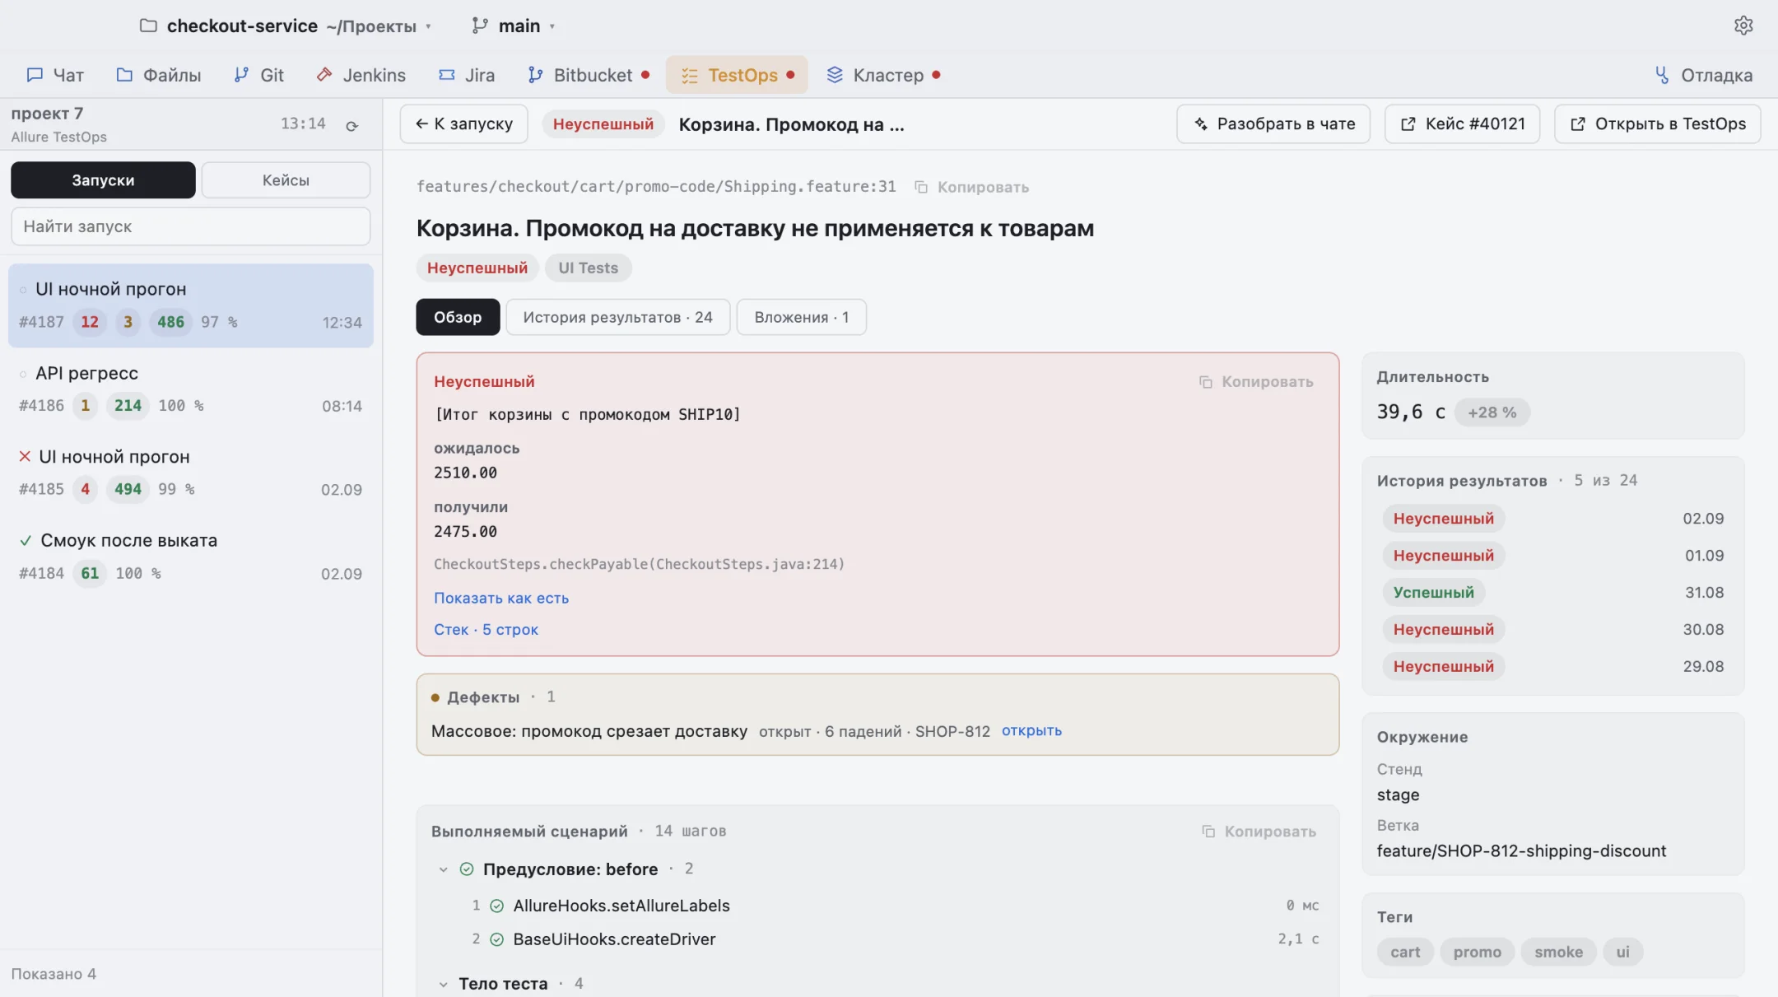
Task: Click the copy icon next to feature path
Action: (921, 187)
